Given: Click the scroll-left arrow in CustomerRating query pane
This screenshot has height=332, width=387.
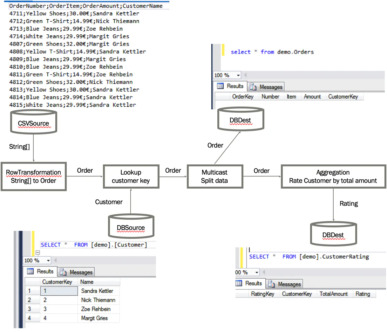Looking at the screenshot, I should coord(264,272).
